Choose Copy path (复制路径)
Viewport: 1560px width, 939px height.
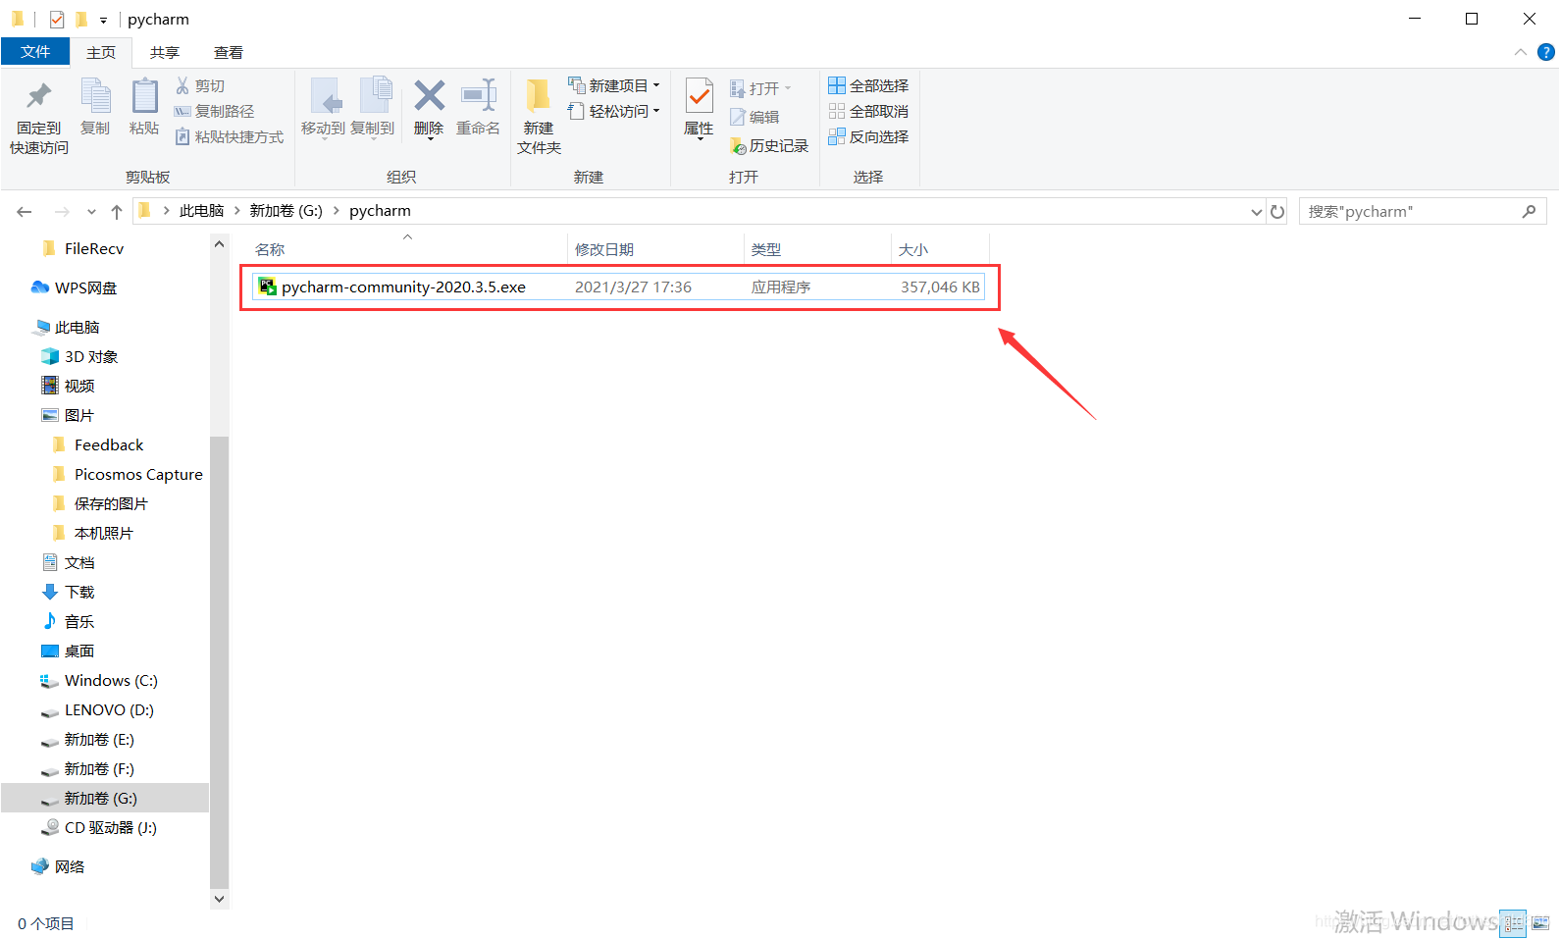click(214, 112)
